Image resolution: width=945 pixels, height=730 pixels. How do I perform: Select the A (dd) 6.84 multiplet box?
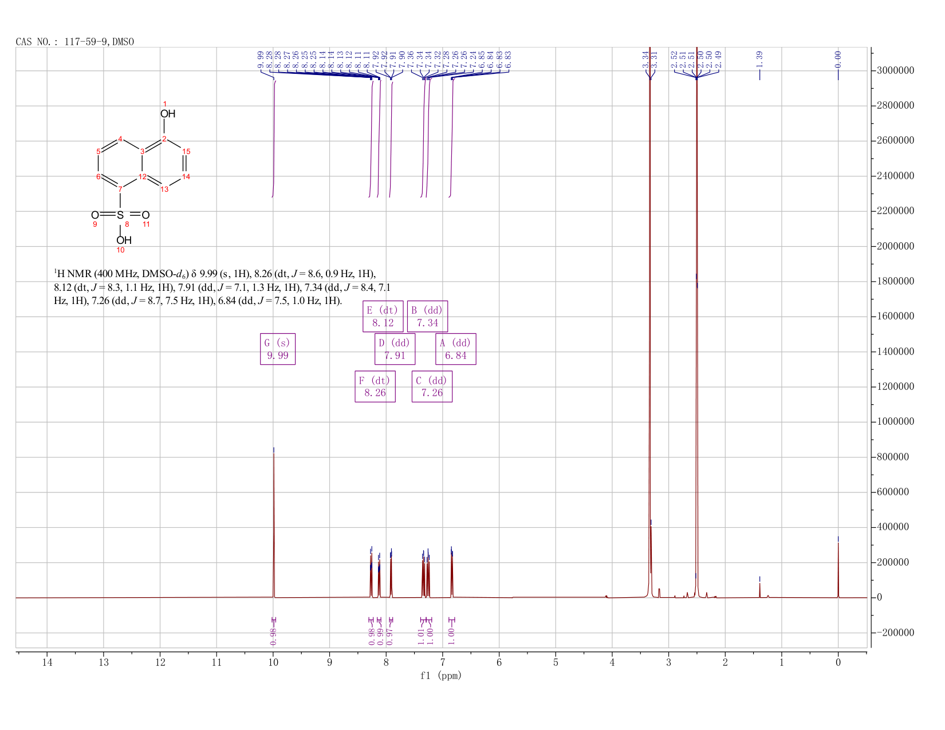pos(456,349)
